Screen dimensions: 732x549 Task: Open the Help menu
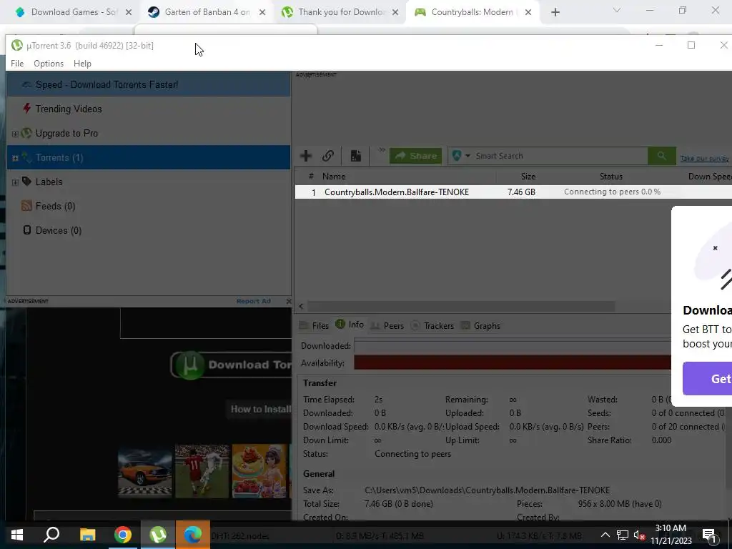click(82, 64)
